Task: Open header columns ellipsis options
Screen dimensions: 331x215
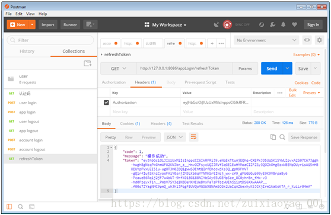Action: coord(280,93)
